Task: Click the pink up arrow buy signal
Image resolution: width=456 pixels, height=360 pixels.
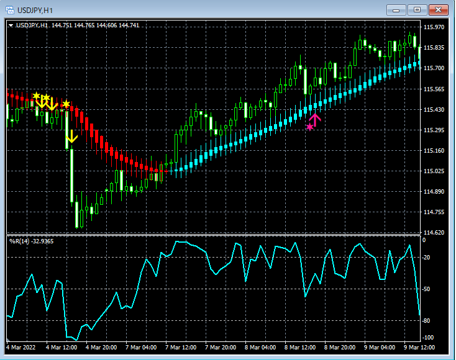Action: point(315,120)
